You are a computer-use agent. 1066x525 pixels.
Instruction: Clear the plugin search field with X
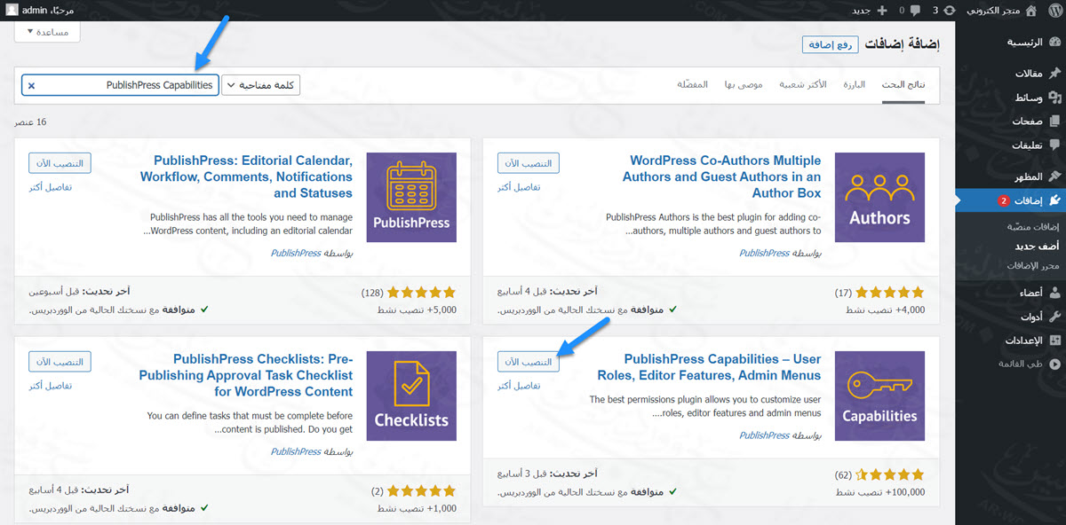click(x=31, y=86)
